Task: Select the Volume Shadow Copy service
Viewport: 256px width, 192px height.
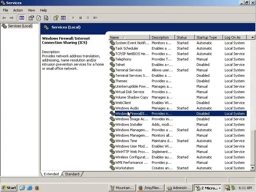Action: [178, 97]
